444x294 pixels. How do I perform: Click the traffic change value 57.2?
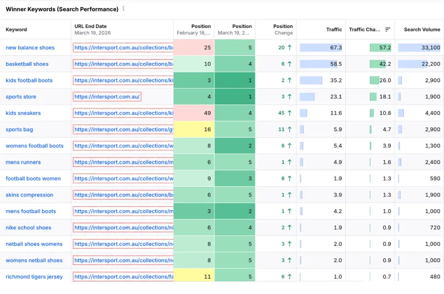tap(385, 48)
